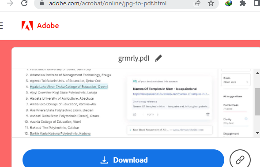Click 'Clarity' in preview sidebar
Viewport: 260px width, 167px height.
click(227, 119)
